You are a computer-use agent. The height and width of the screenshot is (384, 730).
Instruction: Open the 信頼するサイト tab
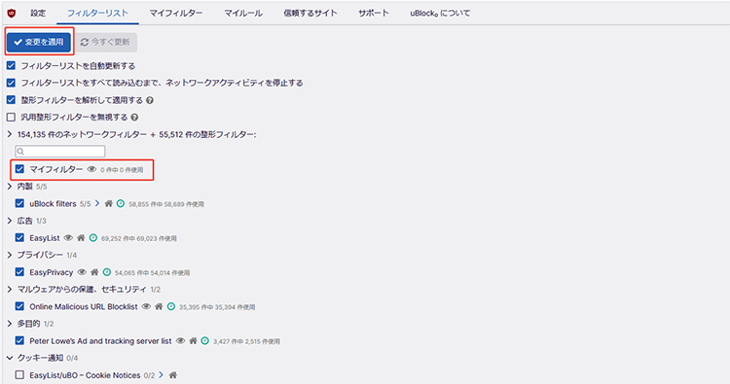(x=310, y=14)
